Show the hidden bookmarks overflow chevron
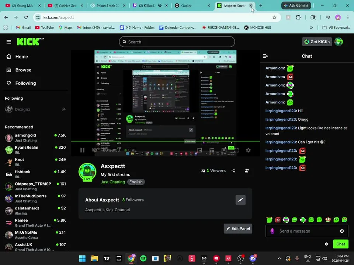Image resolution: width=354 pixels, height=265 pixels. click(311, 28)
